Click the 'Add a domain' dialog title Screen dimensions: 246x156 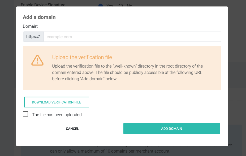pyautogui.click(x=39, y=17)
